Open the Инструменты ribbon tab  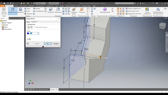(x=40, y=6)
